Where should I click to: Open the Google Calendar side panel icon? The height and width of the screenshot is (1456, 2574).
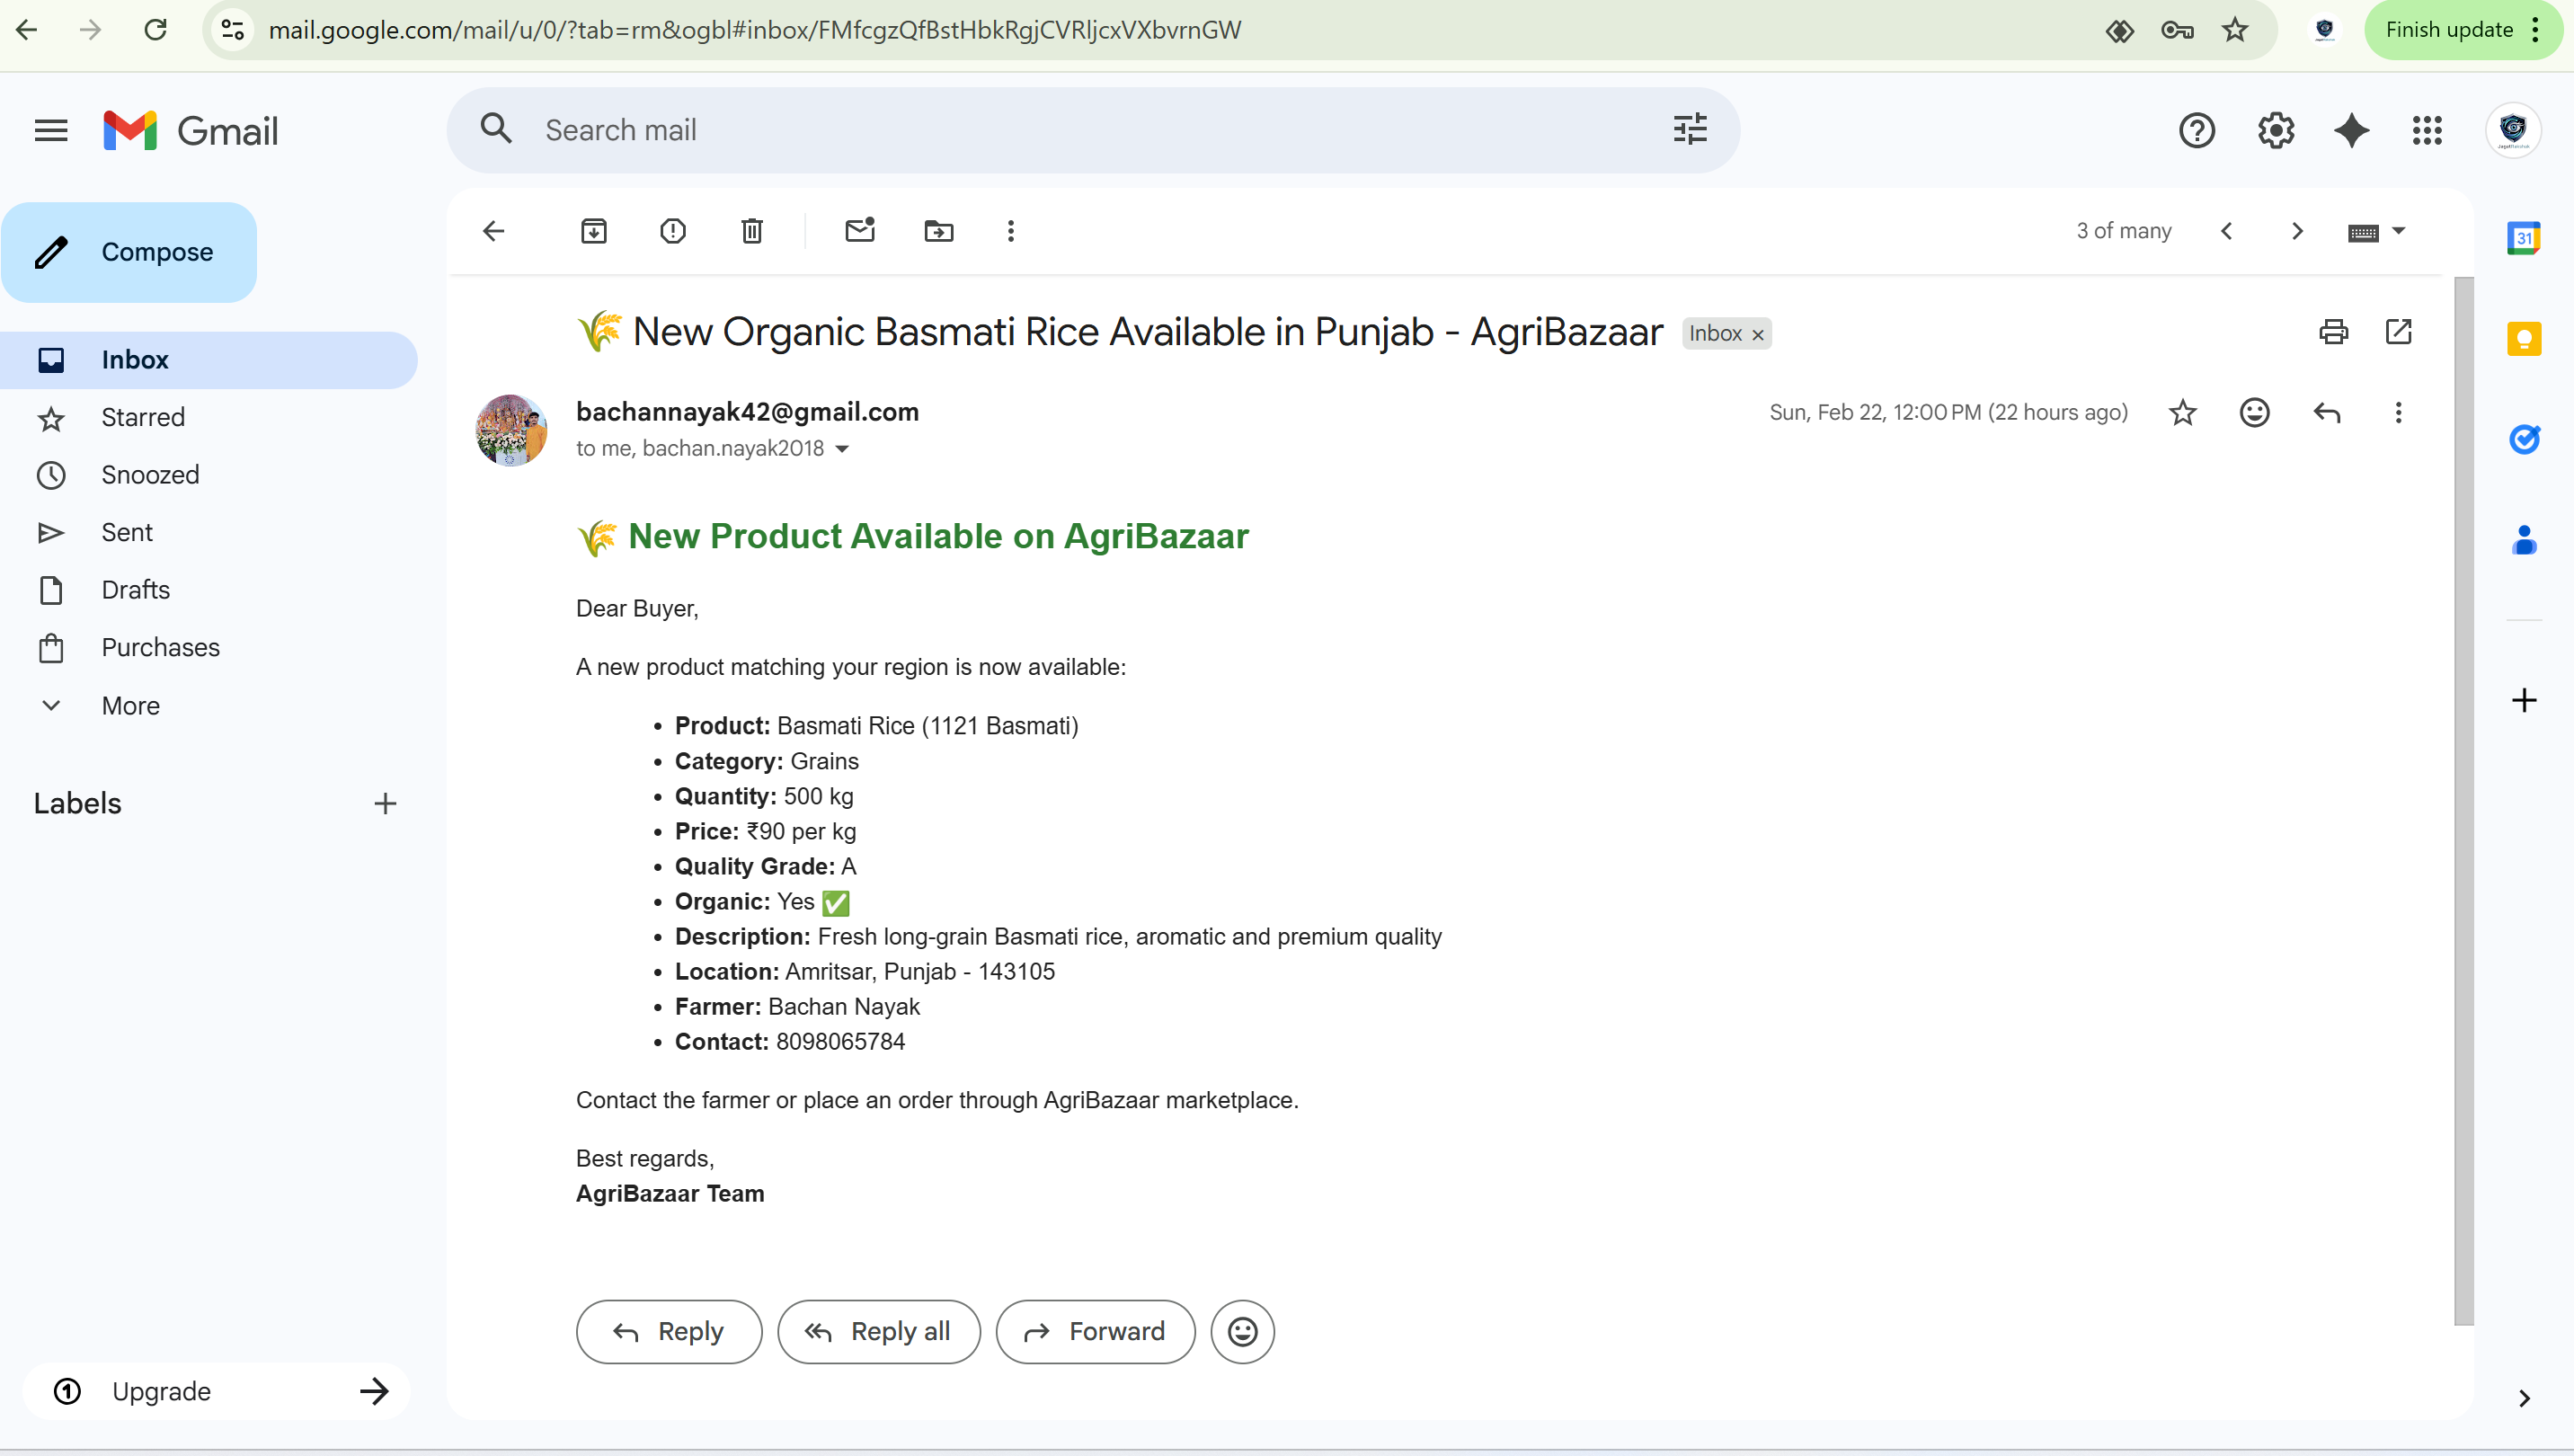[x=2523, y=238]
